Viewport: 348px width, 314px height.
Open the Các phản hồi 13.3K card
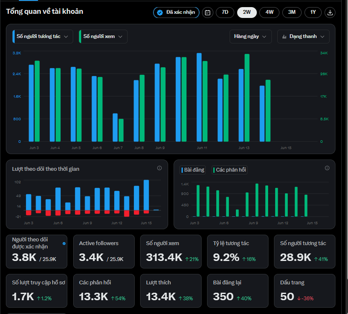click(104, 291)
